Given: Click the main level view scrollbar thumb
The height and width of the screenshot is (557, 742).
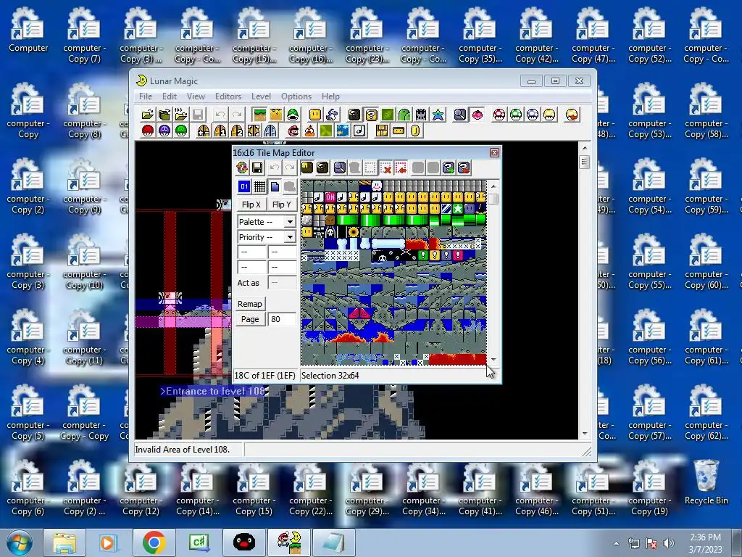Looking at the screenshot, I should coord(585,162).
